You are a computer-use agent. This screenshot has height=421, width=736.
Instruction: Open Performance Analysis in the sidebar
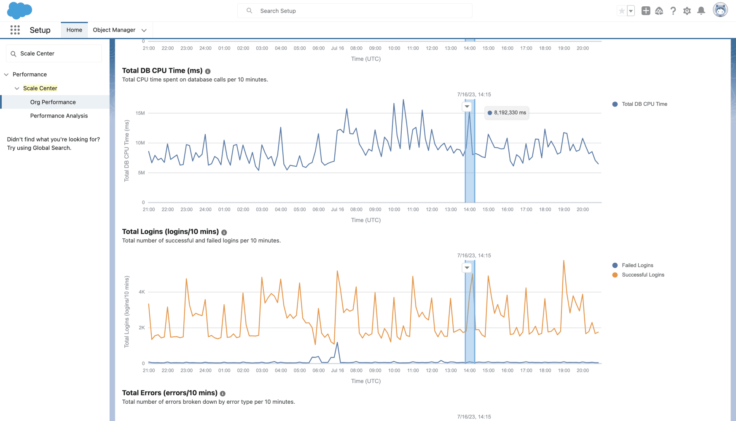point(59,116)
